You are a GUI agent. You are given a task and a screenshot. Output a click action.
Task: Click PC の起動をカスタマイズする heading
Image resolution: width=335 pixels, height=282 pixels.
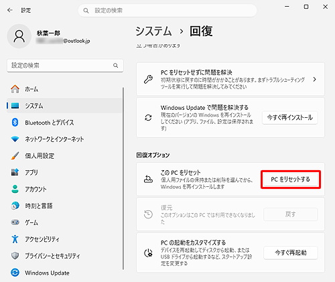pos(193,242)
